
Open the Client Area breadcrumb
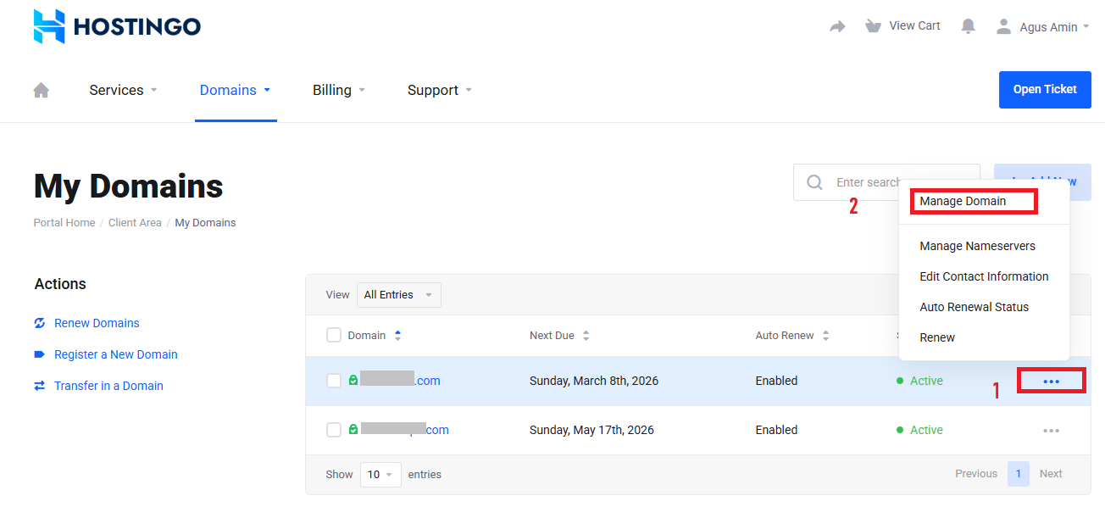(x=135, y=223)
